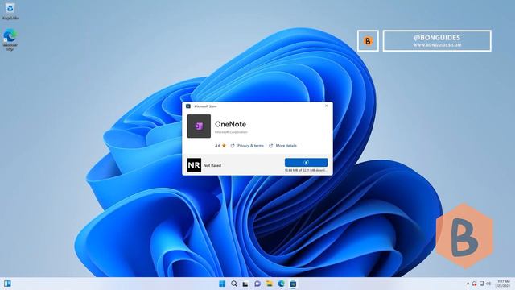Click the system tray icon with the red badge
The height and width of the screenshot is (290, 515).
(x=475, y=284)
